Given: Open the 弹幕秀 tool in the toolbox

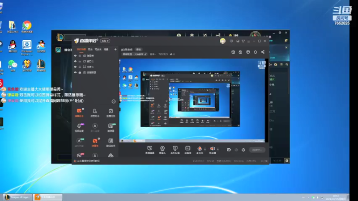Looking at the screenshot, I should tap(95, 142).
